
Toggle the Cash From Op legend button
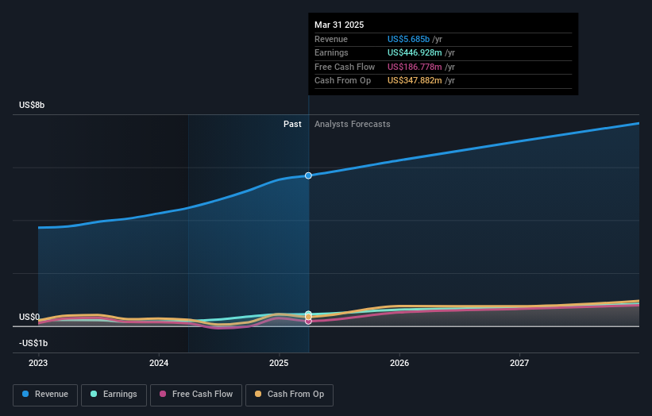tap(289, 395)
